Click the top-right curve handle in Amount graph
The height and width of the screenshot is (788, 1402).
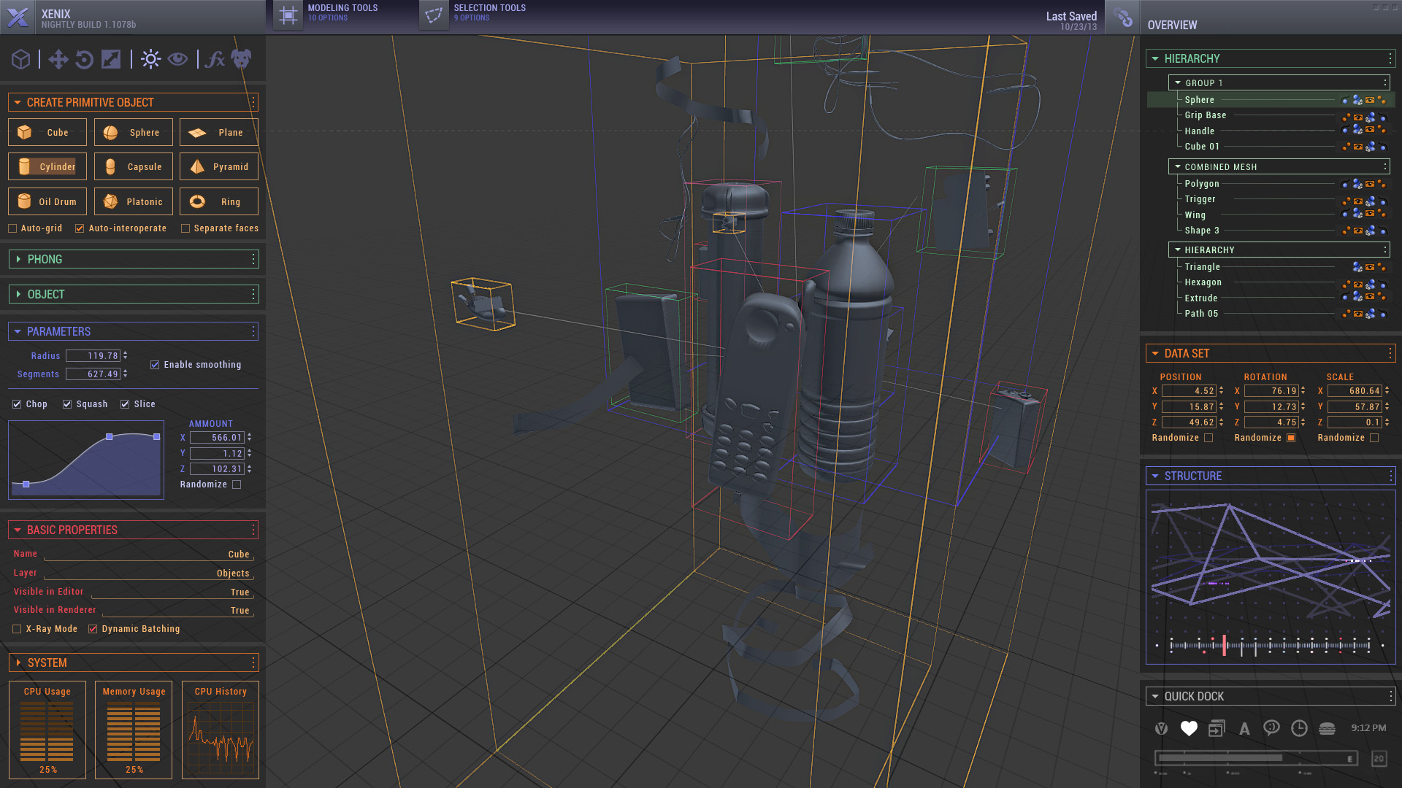pos(156,436)
